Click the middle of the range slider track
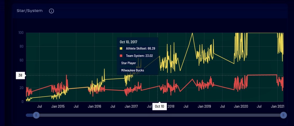Image resolution: width=294 pixels, height=126 pixels. 160,115
